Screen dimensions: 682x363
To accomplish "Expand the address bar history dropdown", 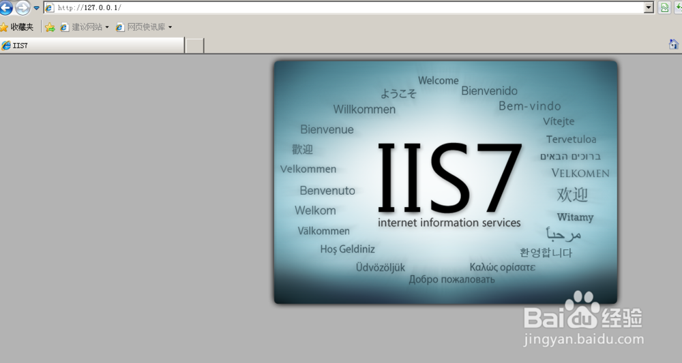I will click(x=649, y=7).
